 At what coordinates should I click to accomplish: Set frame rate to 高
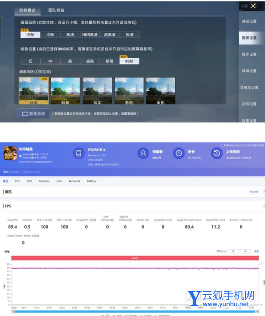click(70, 61)
